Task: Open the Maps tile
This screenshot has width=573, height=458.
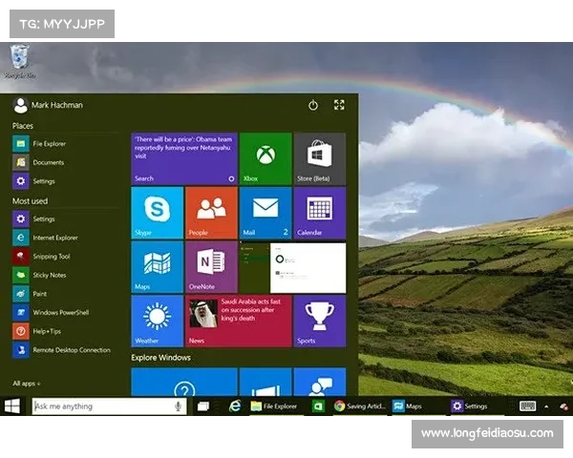Action: tap(157, 267)
